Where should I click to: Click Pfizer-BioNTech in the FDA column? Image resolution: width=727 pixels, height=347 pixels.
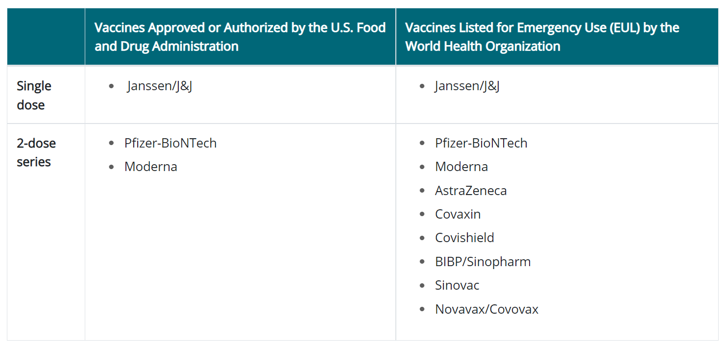170,143
